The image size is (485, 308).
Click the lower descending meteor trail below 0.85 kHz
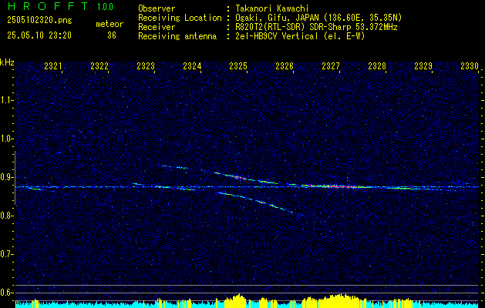point(260,203)
